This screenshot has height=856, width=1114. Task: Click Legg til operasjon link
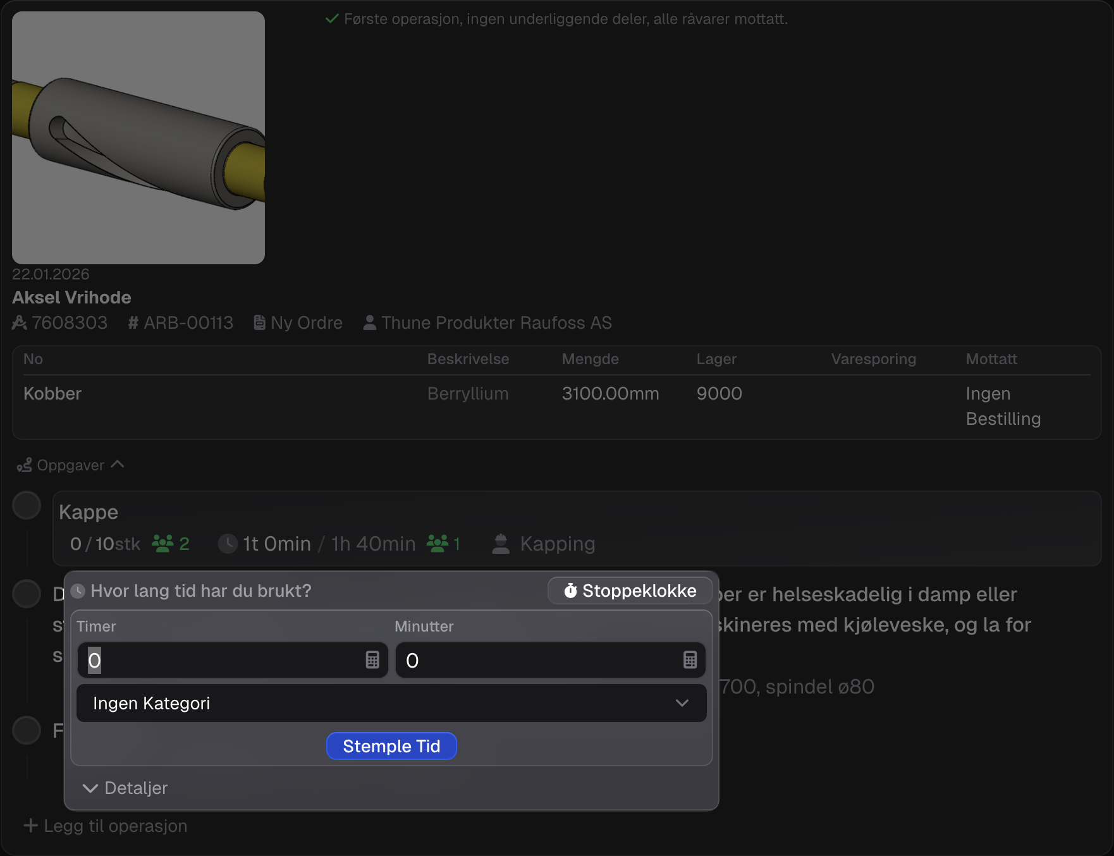[x=106, y=826]
